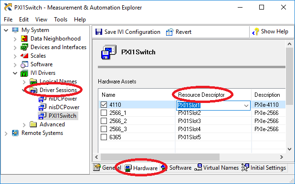Collapse the IVI Drivers tree node

[x=15, y=73]
